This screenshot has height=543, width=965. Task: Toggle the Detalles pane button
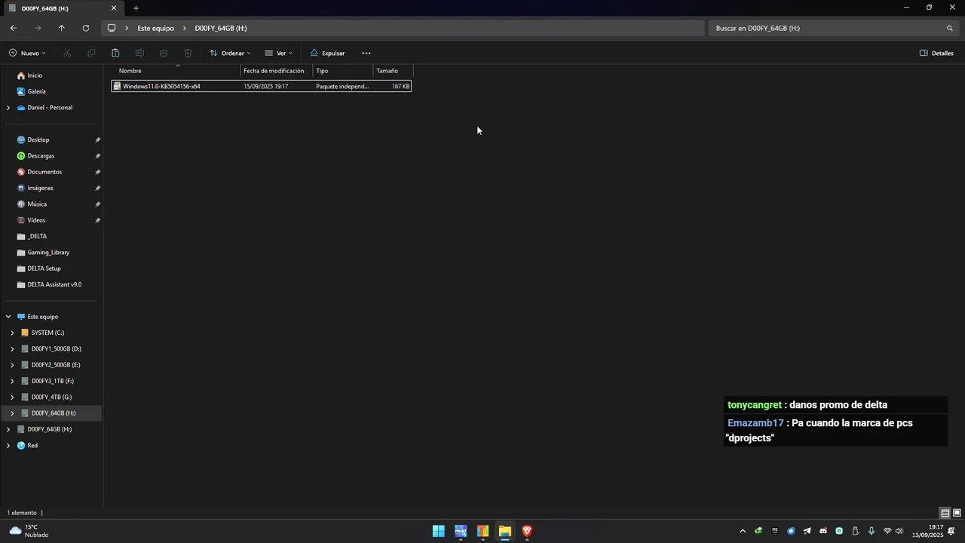(x=936, y=53)
